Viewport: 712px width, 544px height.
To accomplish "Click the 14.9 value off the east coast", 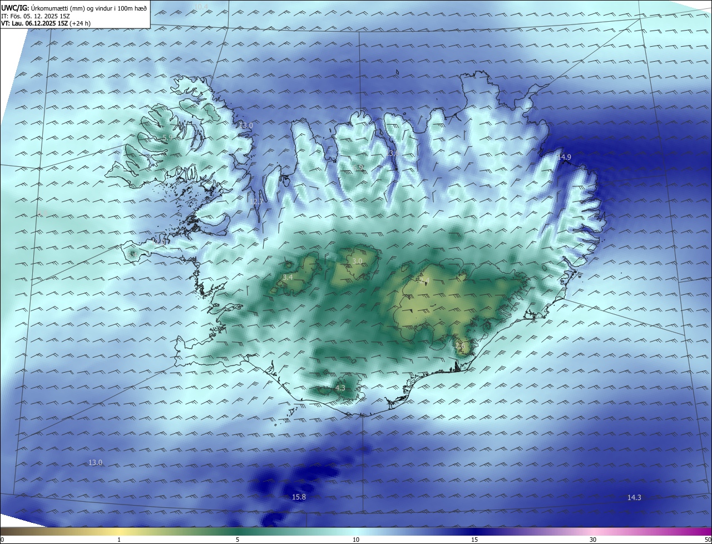I will pos(564,157).
